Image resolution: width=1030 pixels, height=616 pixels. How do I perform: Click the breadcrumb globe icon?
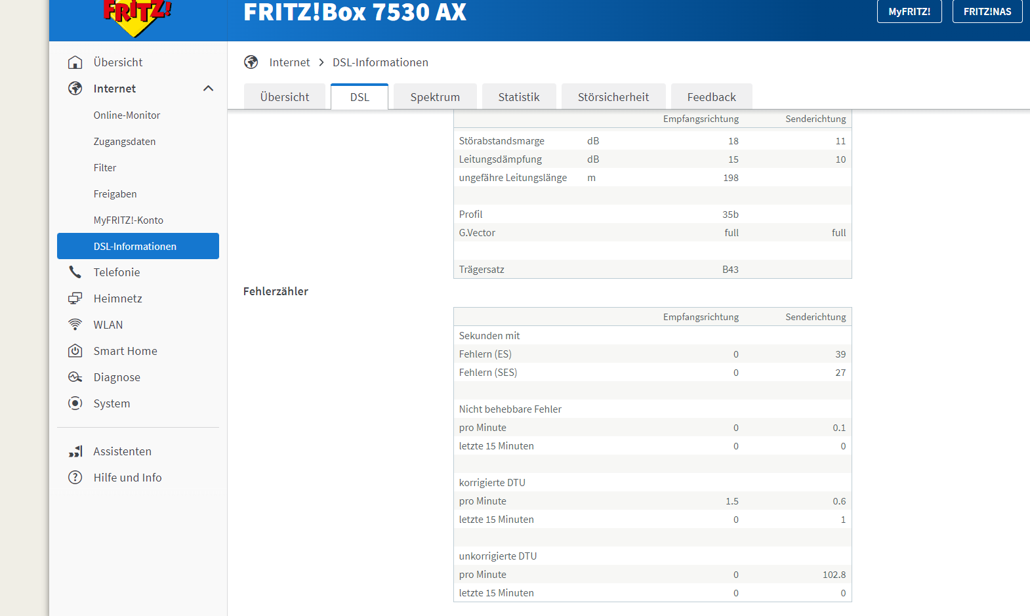(x=251, y=62)
